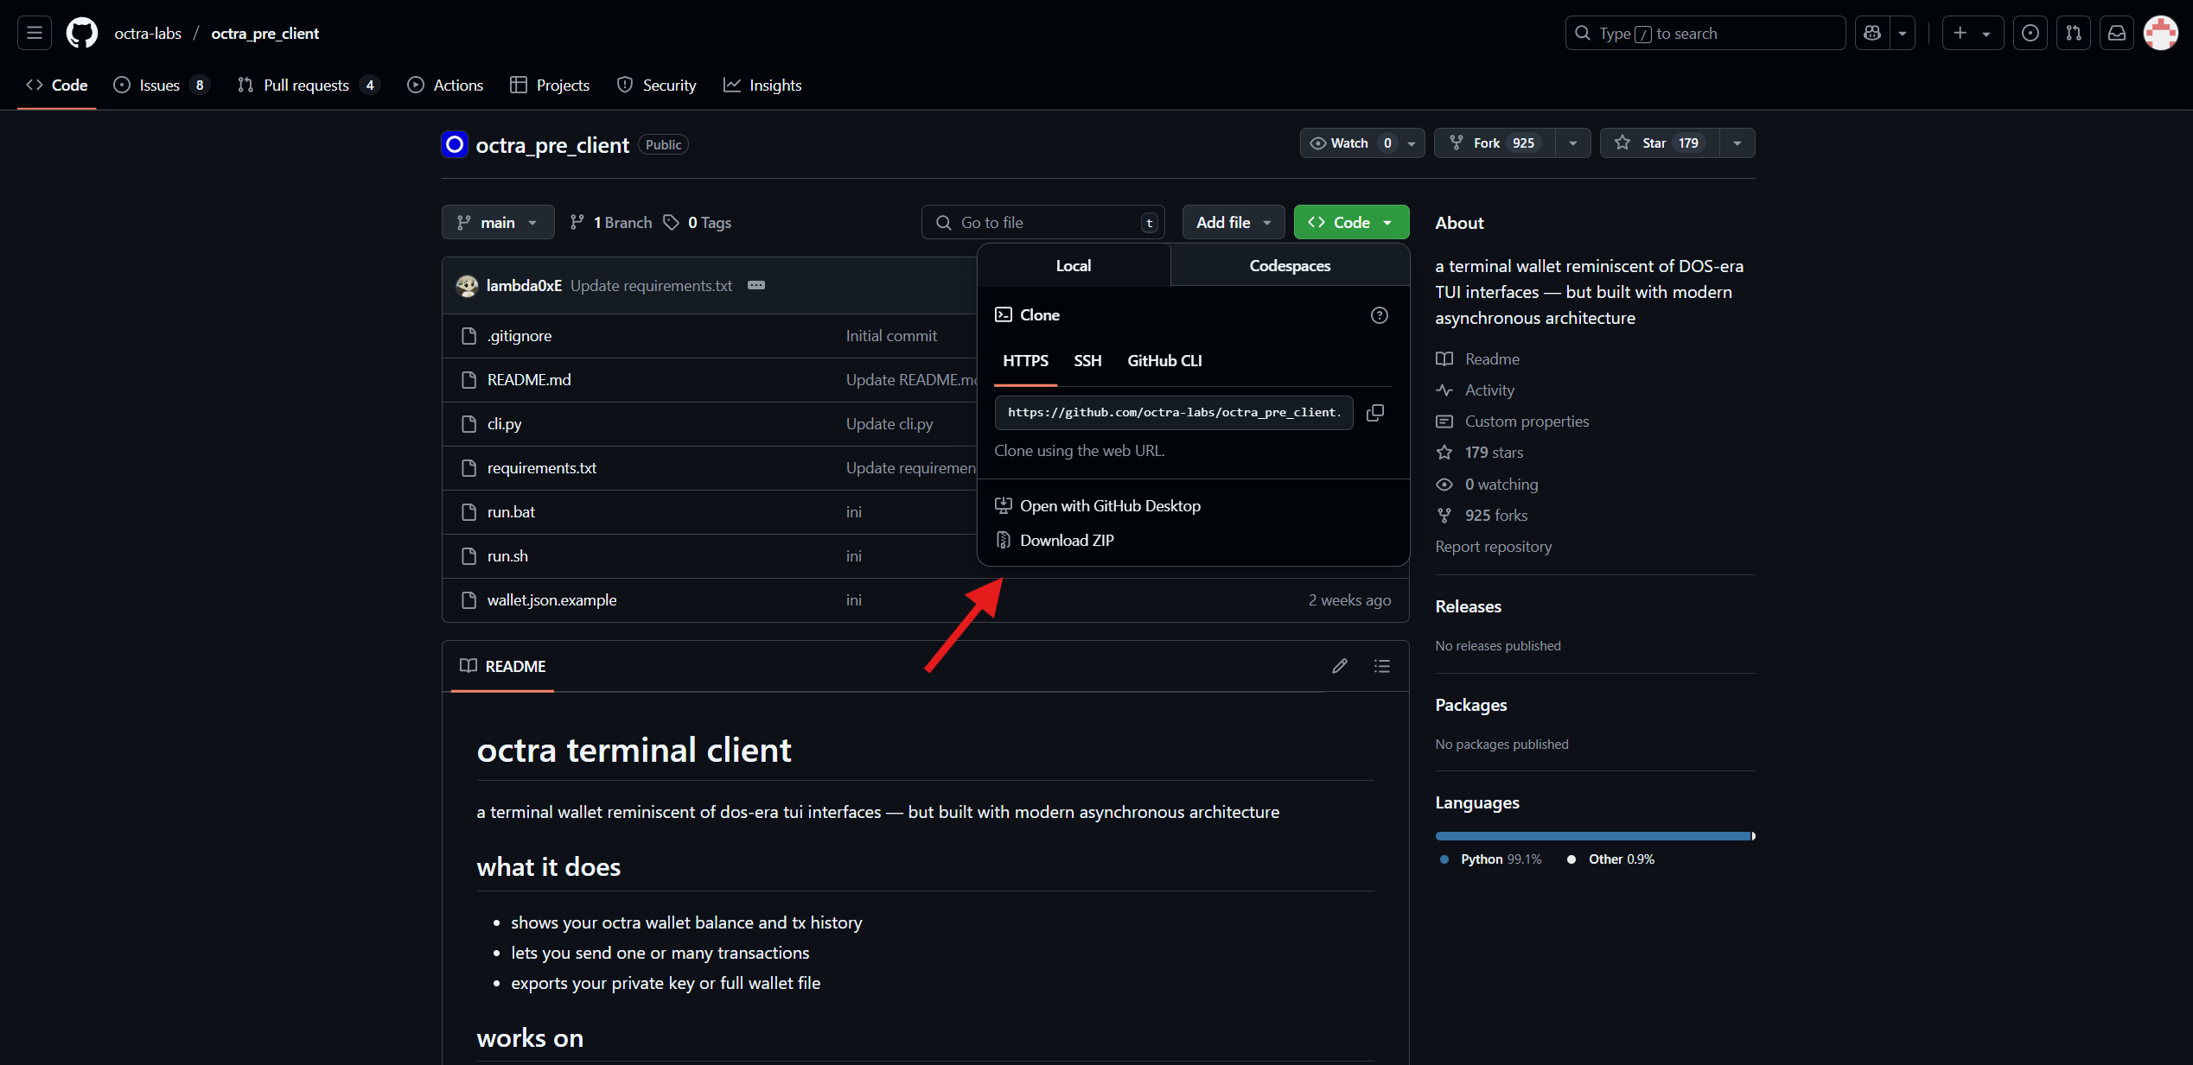
Task: Open the Copilot chat icon
Action: coord(1872,33)
